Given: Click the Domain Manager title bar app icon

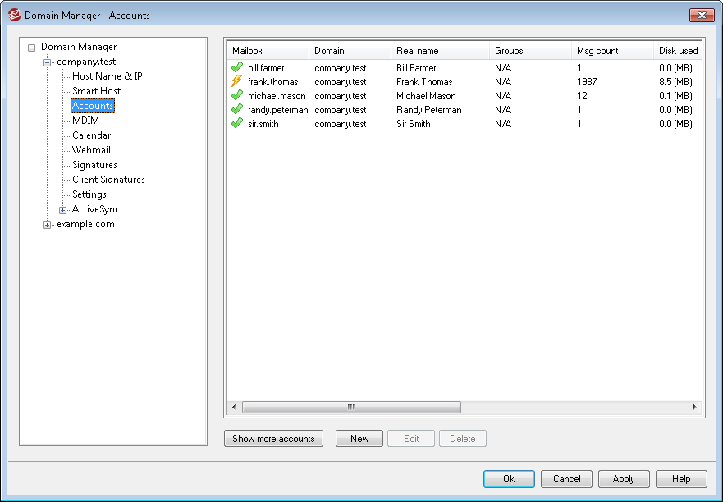Looking at the screenshot, I should (14, 15).
